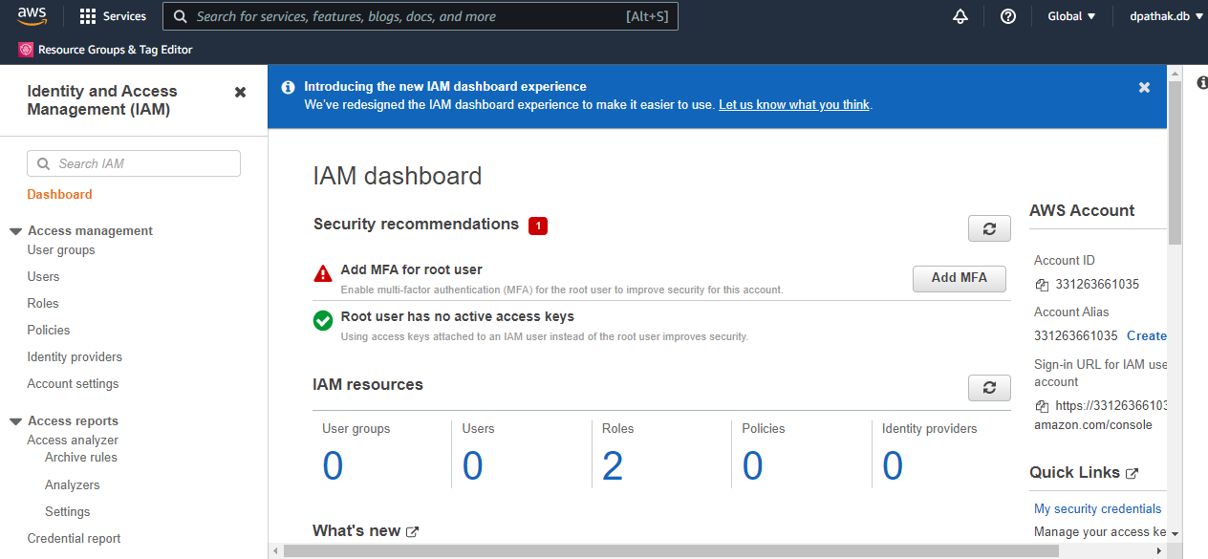Image resolution: width=1208 pixels, height=559 pixels.
Task: Open the info panel icon on the right edge
Action: click(1202, 83)
